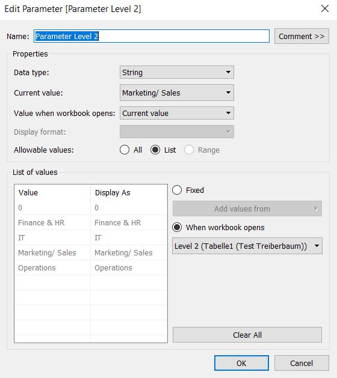Click the Clear All button

tap(247, 335)
